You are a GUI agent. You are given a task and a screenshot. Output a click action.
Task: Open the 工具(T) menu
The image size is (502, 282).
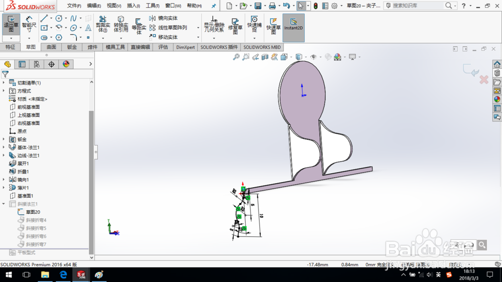point(153,6)
